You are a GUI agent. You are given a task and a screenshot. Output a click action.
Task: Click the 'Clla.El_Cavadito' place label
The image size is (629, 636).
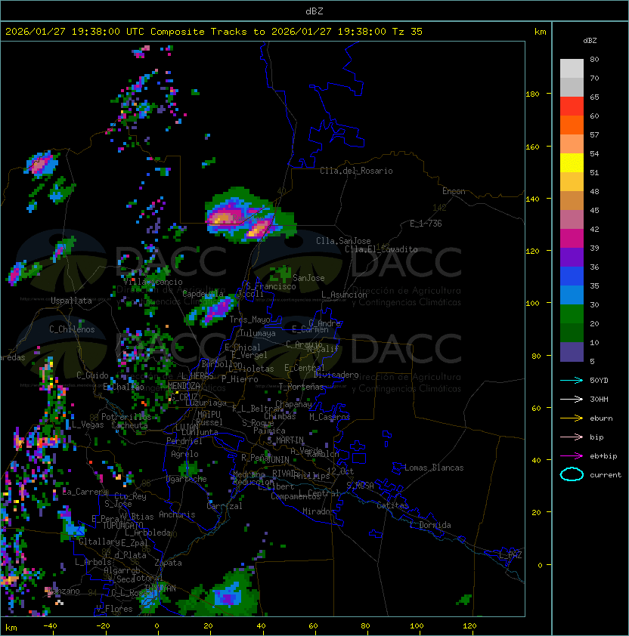tap(381, 249)
